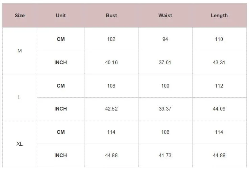The width and height of the screenshot is (249, 170).
Task: Click the L bust value 108
Action: tap(111, 86)
